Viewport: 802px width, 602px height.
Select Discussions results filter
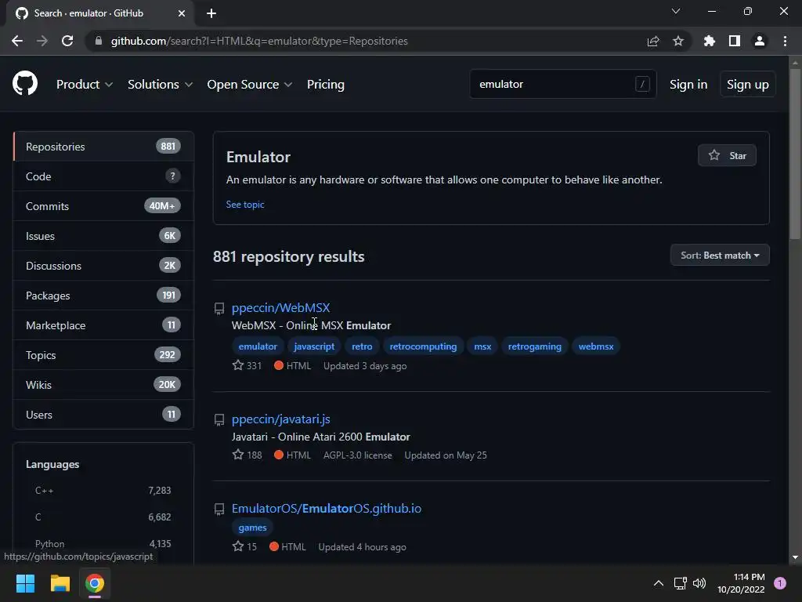click(103, 266)
